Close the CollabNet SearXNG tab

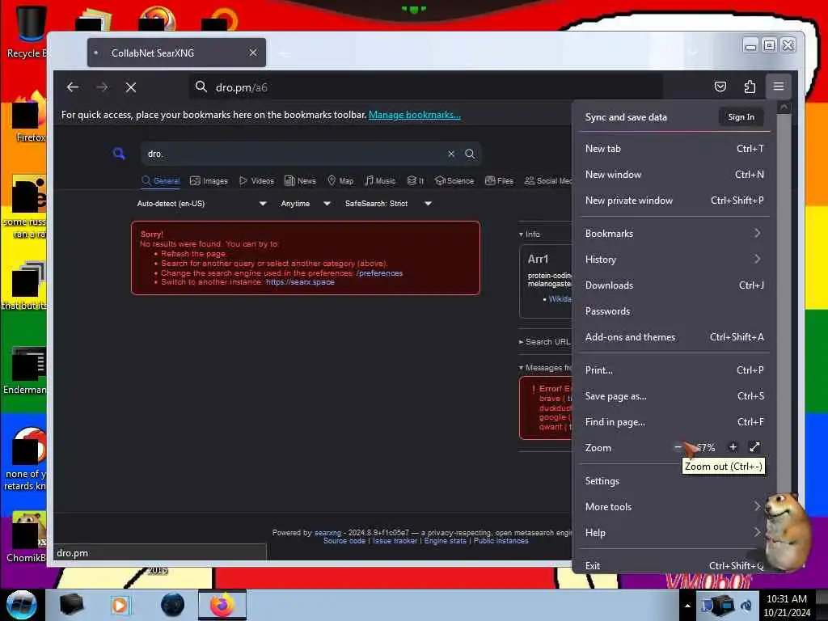pyautogui.click(x=253, y=53)
